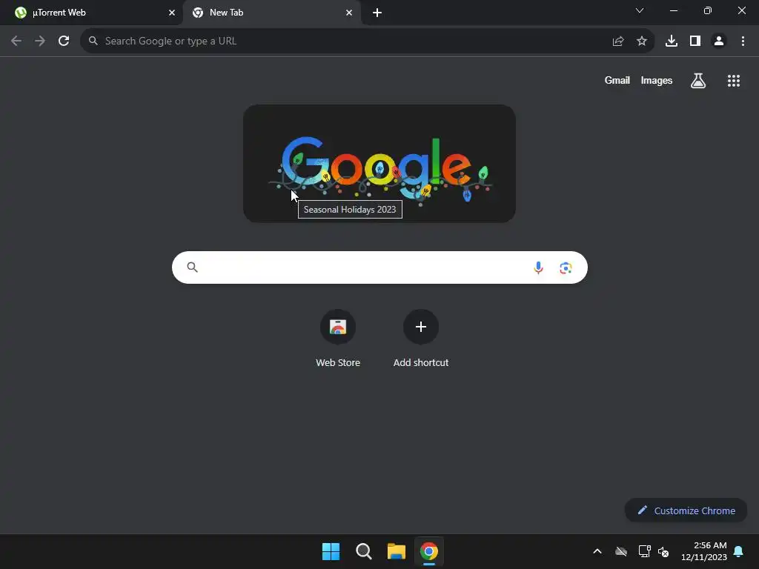Switch to the µTorrent Web tab
This screenshot has width=759, height=569.
click(91, 13)
